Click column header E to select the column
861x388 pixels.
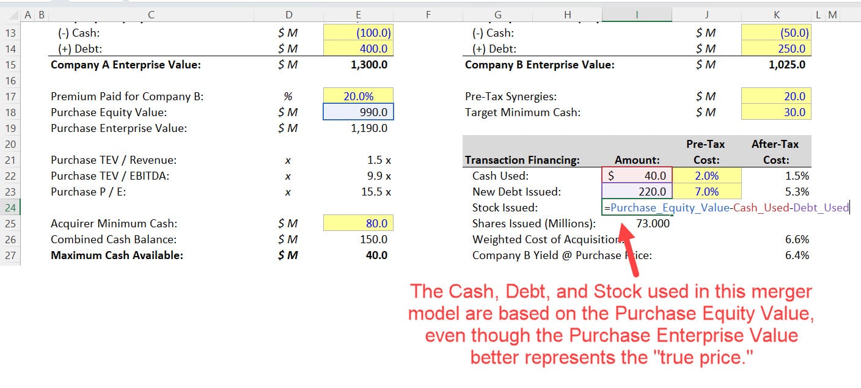click(x=358, y=13)
